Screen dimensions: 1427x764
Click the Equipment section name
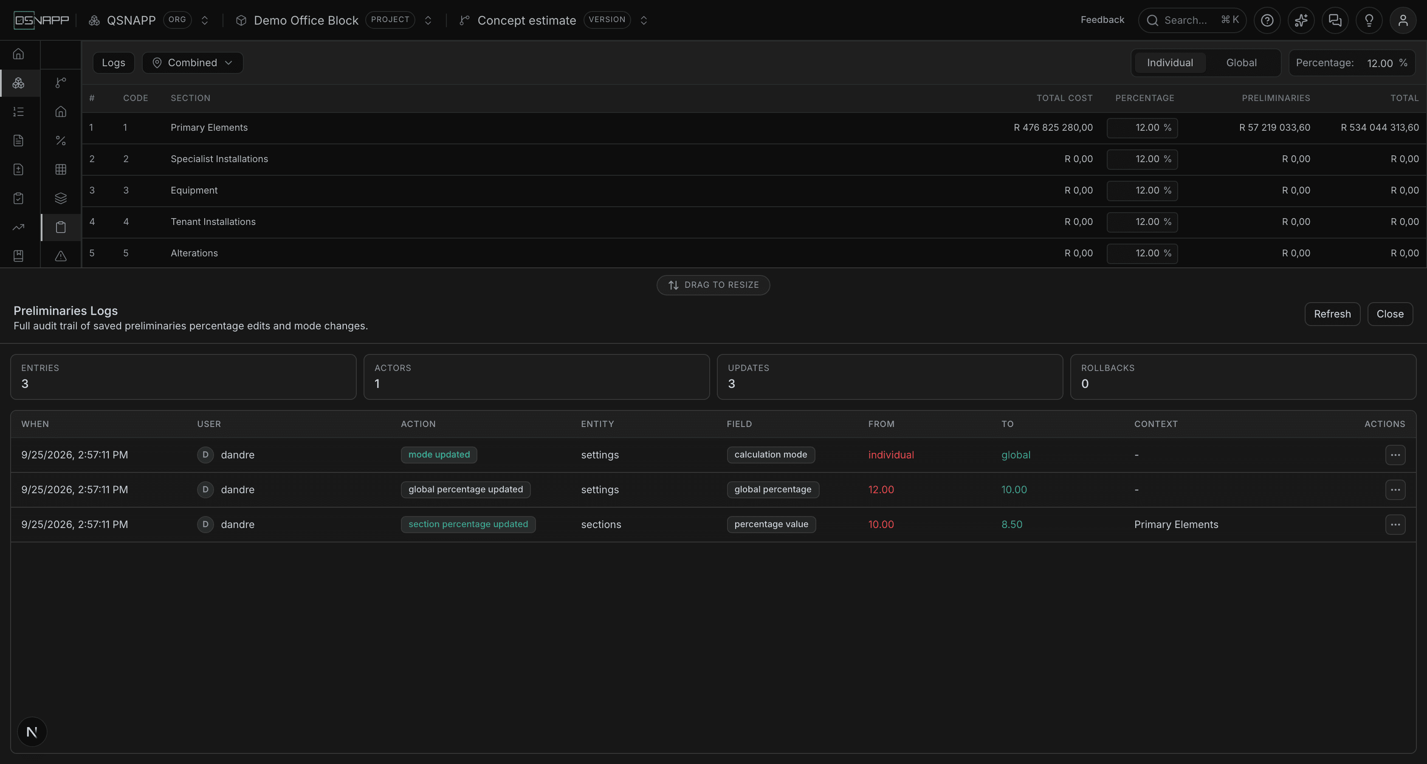194,191
